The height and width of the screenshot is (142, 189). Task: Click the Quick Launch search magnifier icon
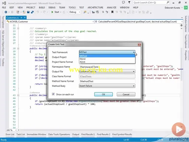(168, 2)
